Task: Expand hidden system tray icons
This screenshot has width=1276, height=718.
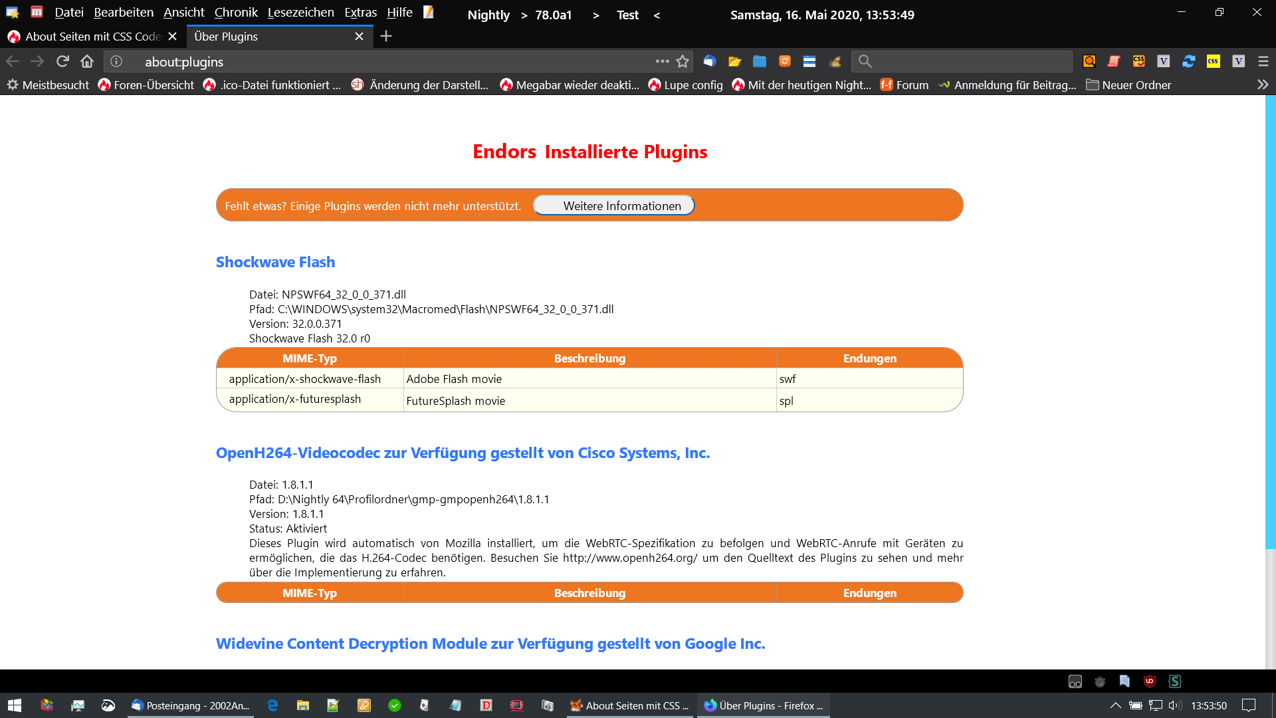Action: [1116, 705]
